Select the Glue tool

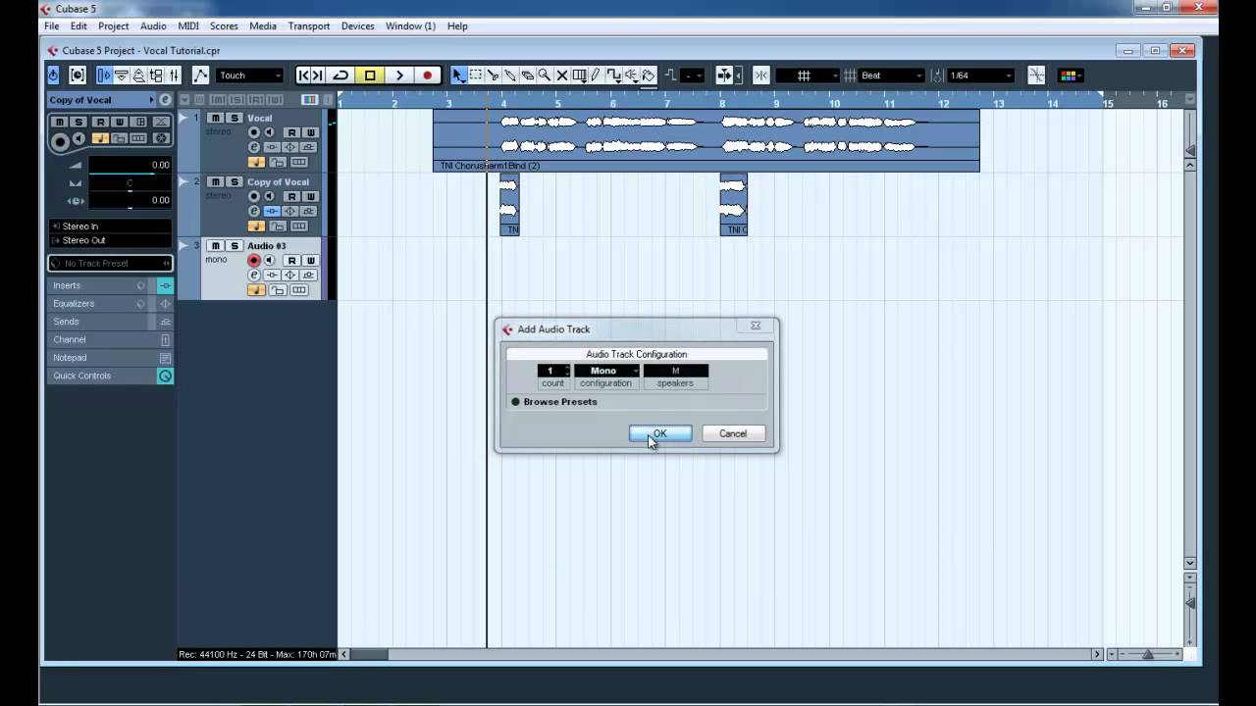(x=510, y=76)
